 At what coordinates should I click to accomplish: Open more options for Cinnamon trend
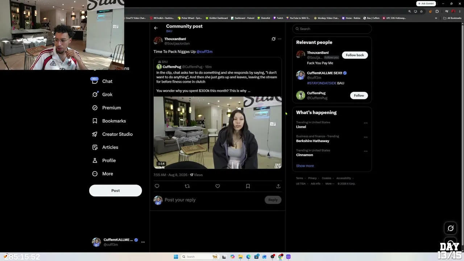(x=365, y=151)
